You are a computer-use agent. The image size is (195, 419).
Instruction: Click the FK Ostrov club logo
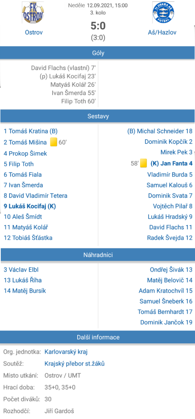[x=33, y=13]
